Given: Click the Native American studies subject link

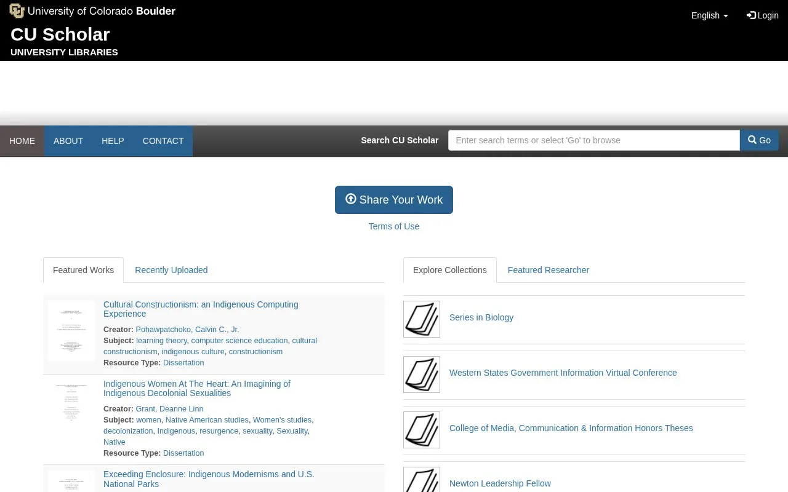Looking at the screenshot, I should coord(207,420).
